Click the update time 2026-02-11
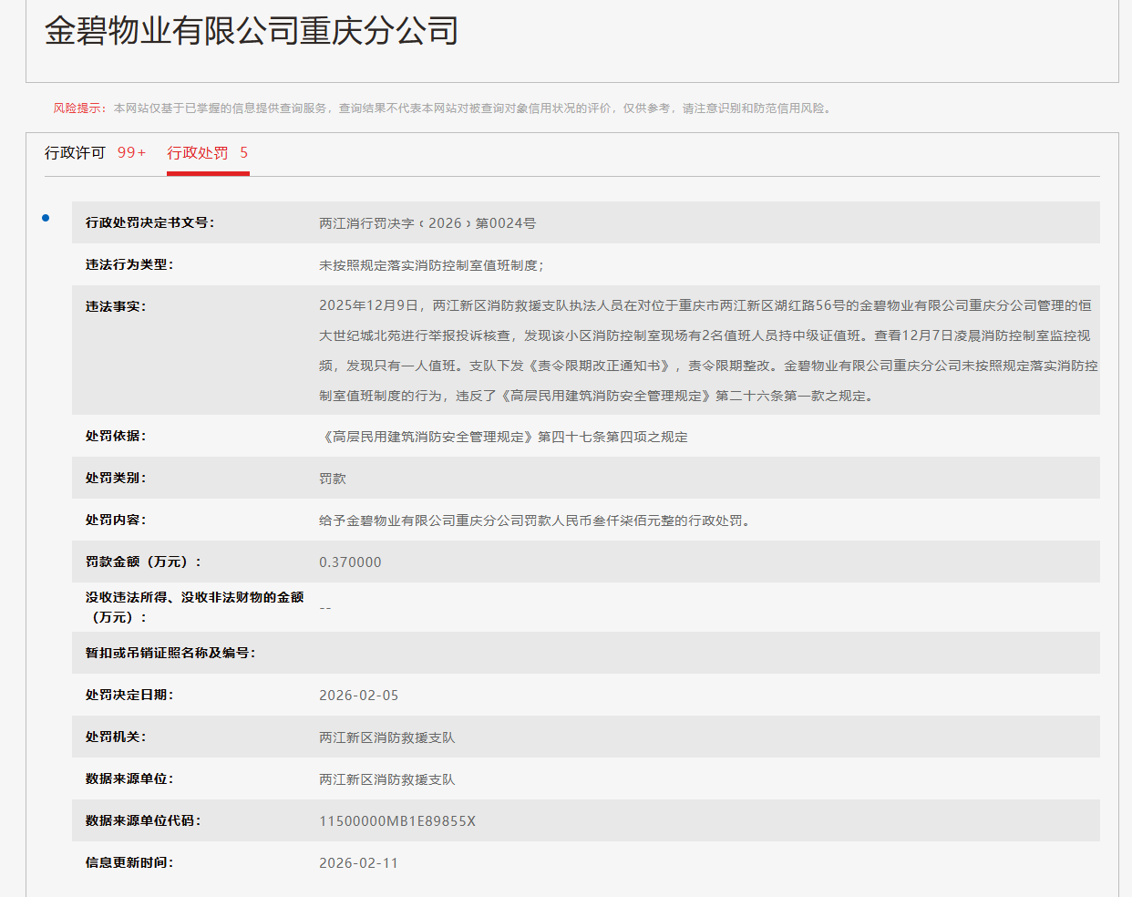 click(x=358, y=863)
